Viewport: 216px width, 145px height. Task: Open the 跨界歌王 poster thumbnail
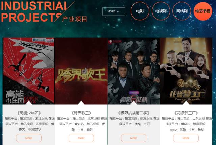click(81, 71)
